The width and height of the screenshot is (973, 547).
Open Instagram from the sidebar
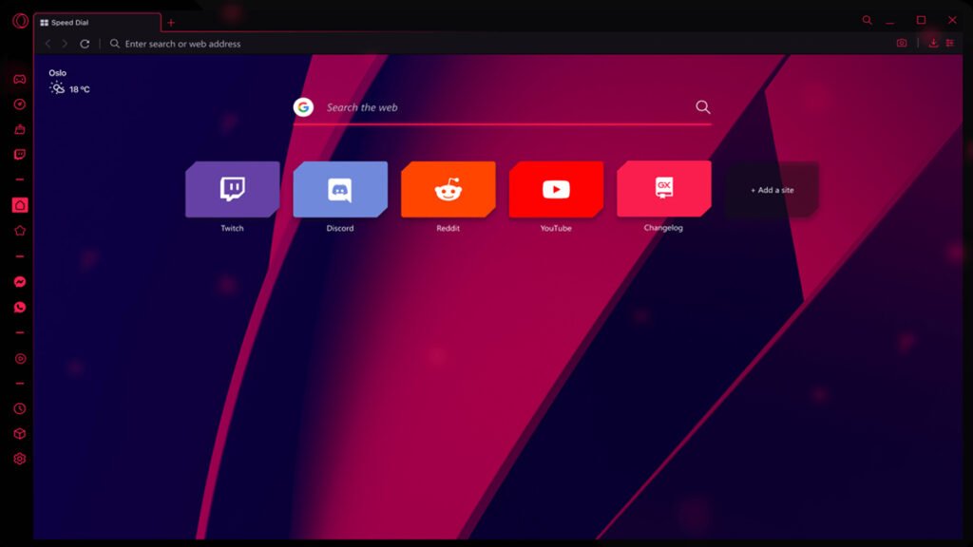(19, 359)
